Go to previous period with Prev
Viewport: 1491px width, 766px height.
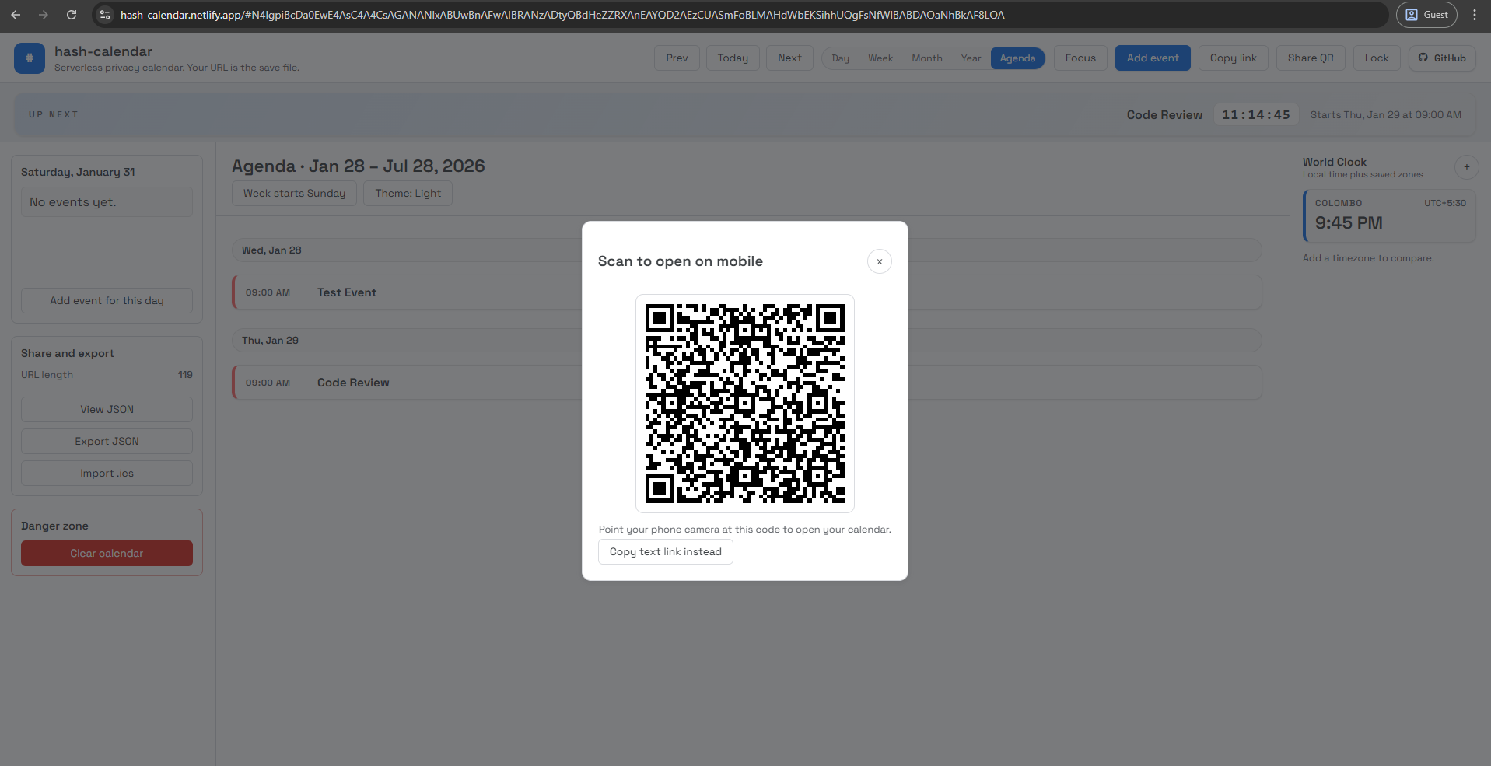677,58
